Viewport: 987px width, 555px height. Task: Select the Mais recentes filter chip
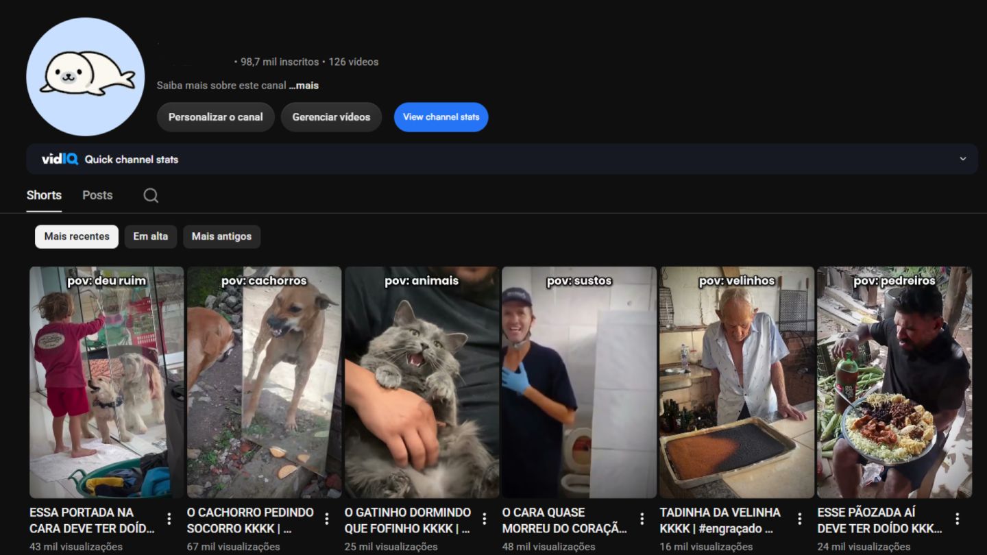pyautogui.click(x=77, y=236)
